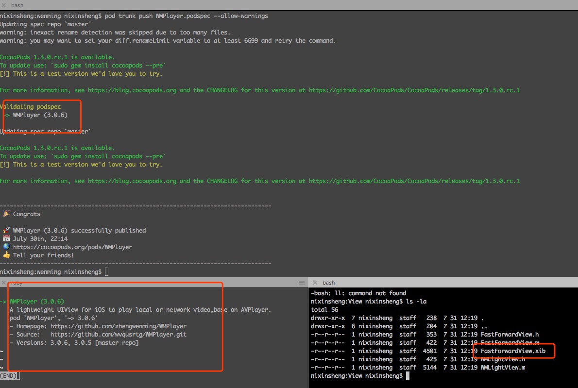The image size is (578, 388).
Task: Click '-bash: ll: command not found' line
Action: click(358, 293)
